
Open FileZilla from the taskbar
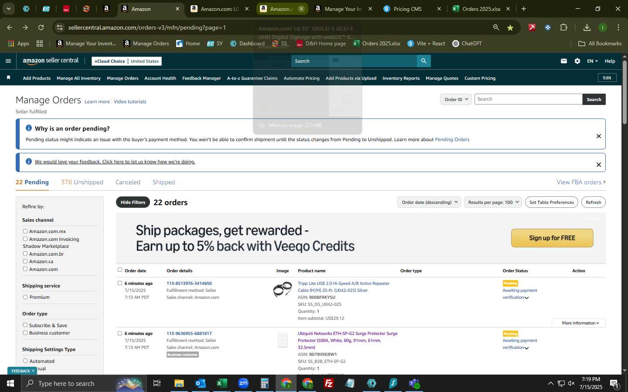tap(329, 383)
